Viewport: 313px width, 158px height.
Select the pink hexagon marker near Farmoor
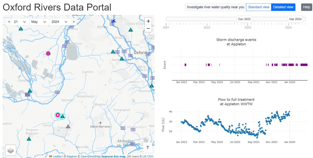tap(48, 54)
